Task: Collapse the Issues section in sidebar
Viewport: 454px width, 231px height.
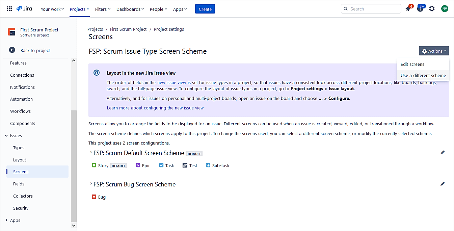Action: (x=6, y=136)
